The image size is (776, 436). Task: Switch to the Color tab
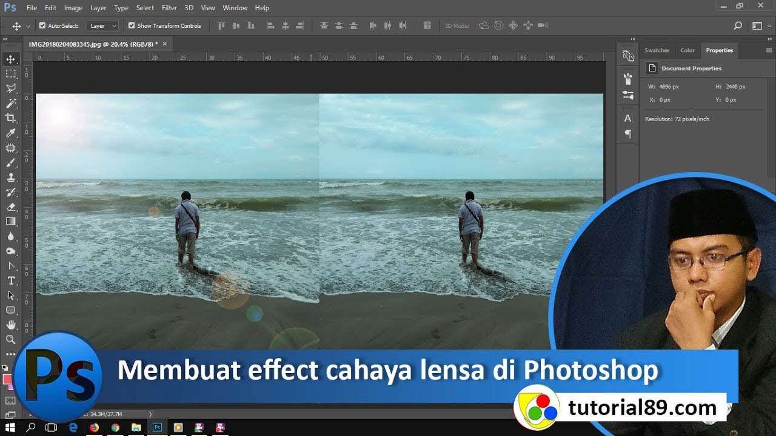(687, 50)
